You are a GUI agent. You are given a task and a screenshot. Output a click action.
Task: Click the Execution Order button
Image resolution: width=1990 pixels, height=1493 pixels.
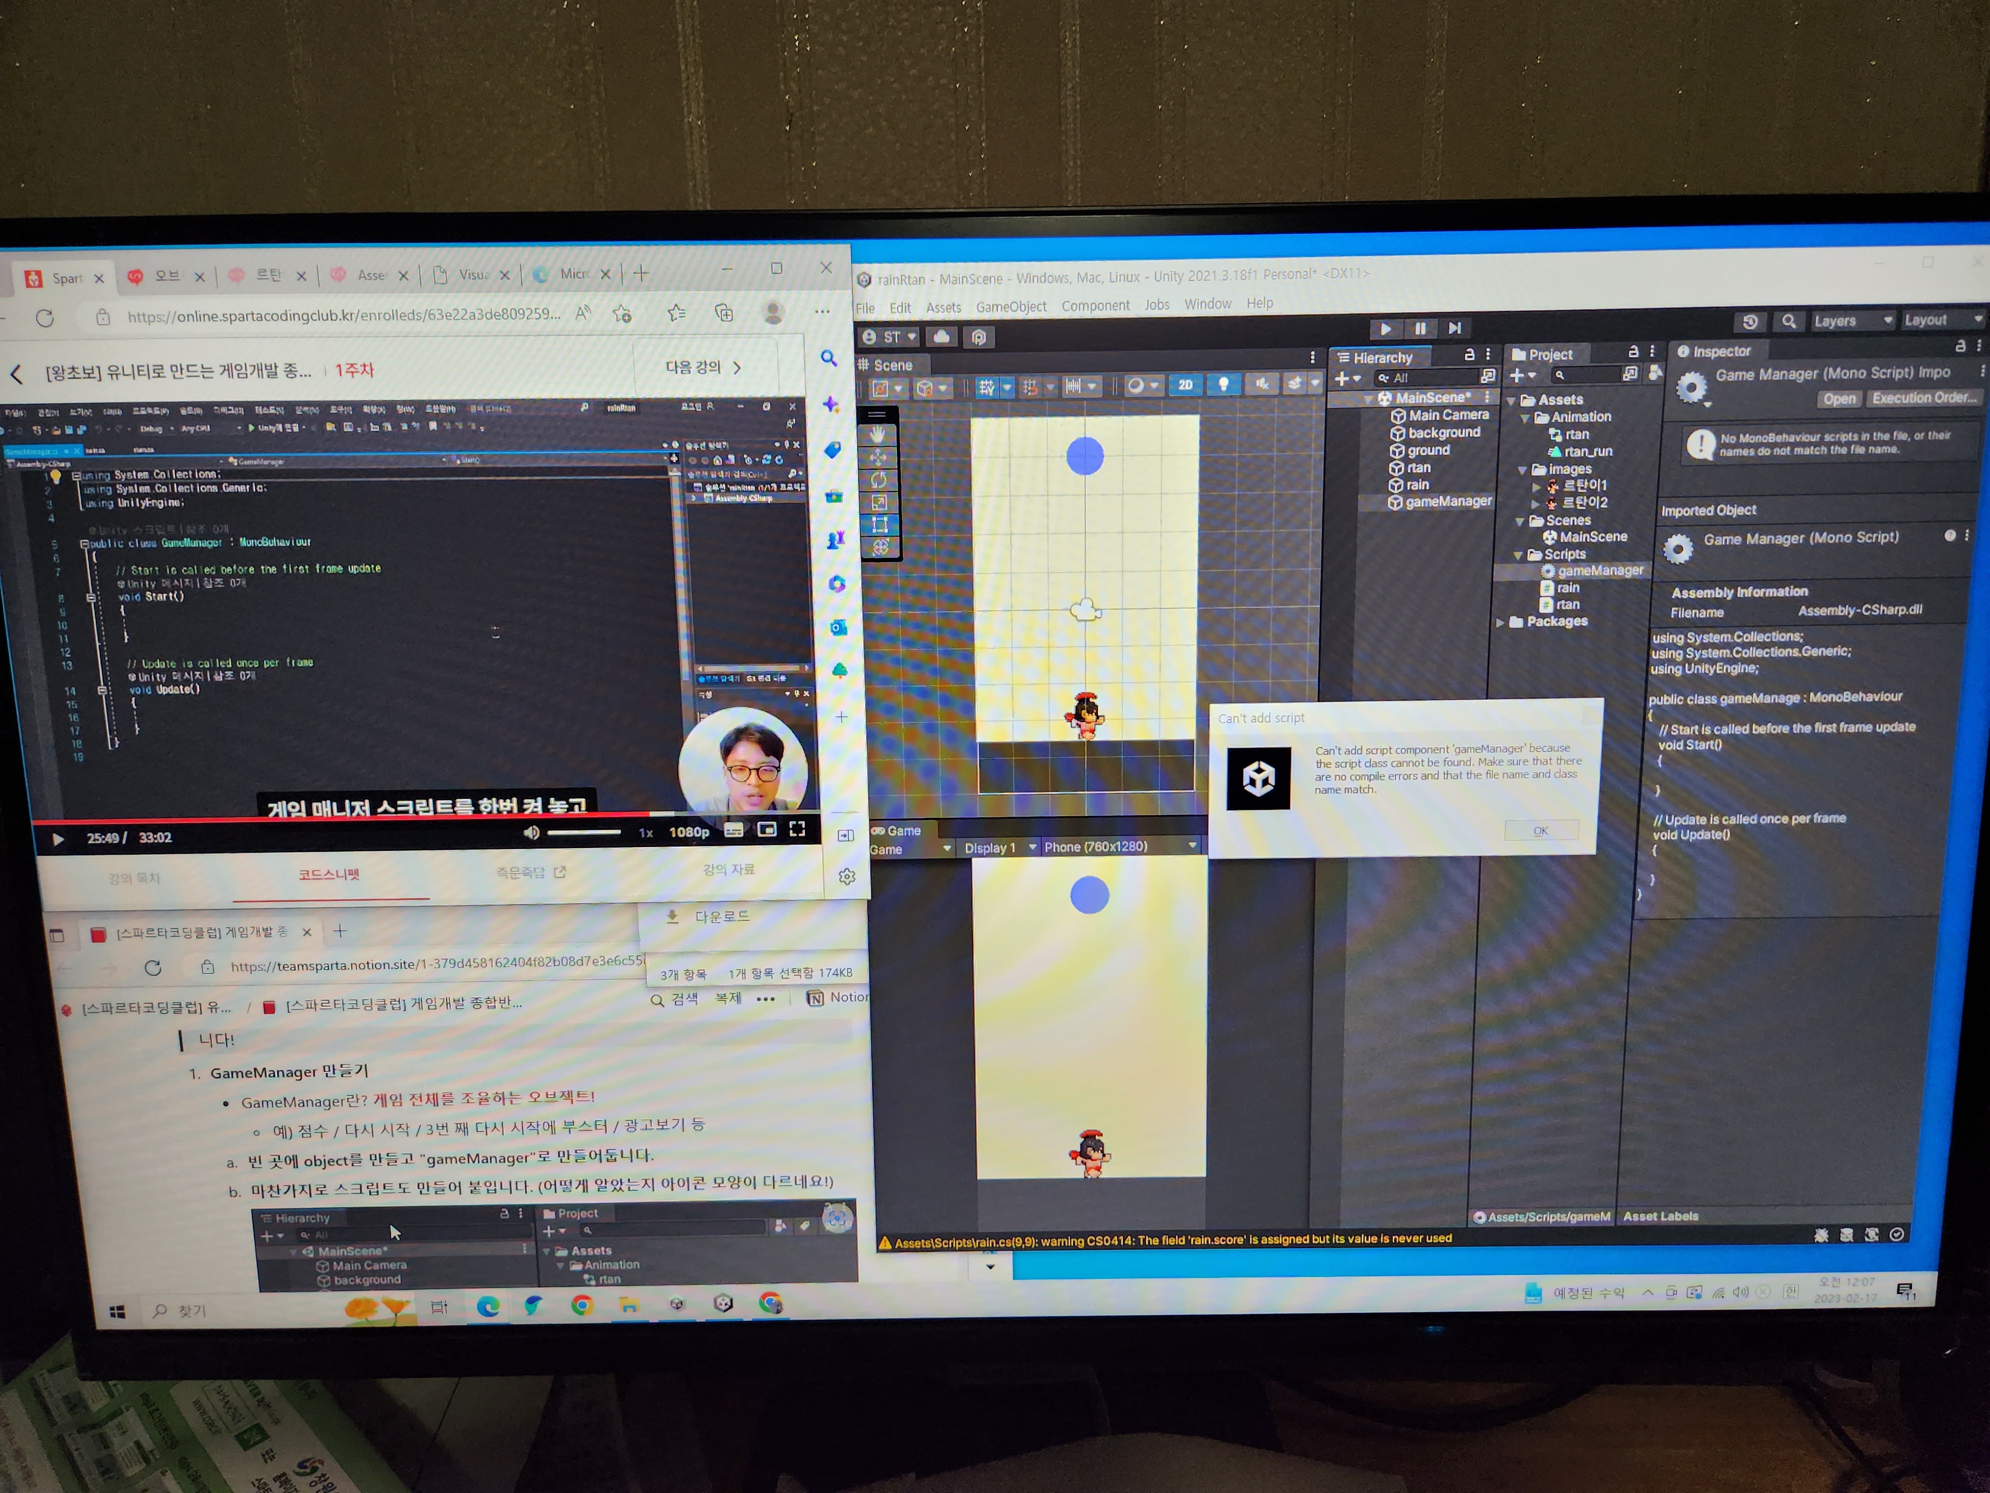1924,398
